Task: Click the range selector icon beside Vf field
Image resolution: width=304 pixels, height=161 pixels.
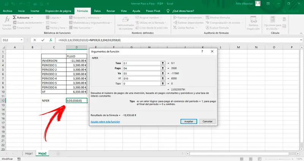Action: pyautogui.click(x=163, y=79)
